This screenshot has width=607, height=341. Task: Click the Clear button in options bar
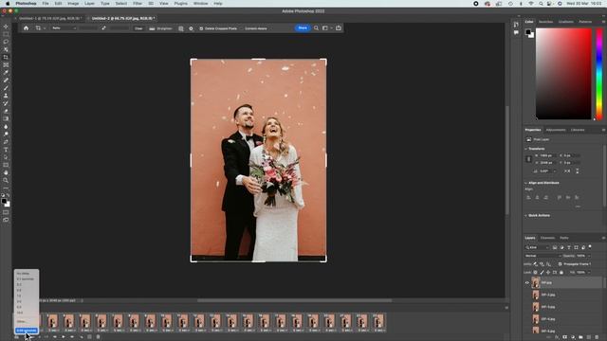point(138,28)
